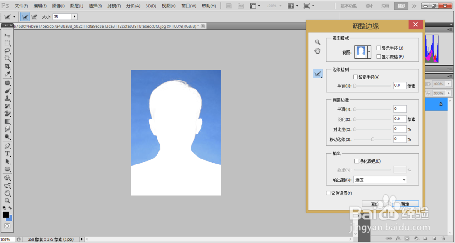Click the 半径 slider handle
The image size is (455, 243).
click(354, 86)
